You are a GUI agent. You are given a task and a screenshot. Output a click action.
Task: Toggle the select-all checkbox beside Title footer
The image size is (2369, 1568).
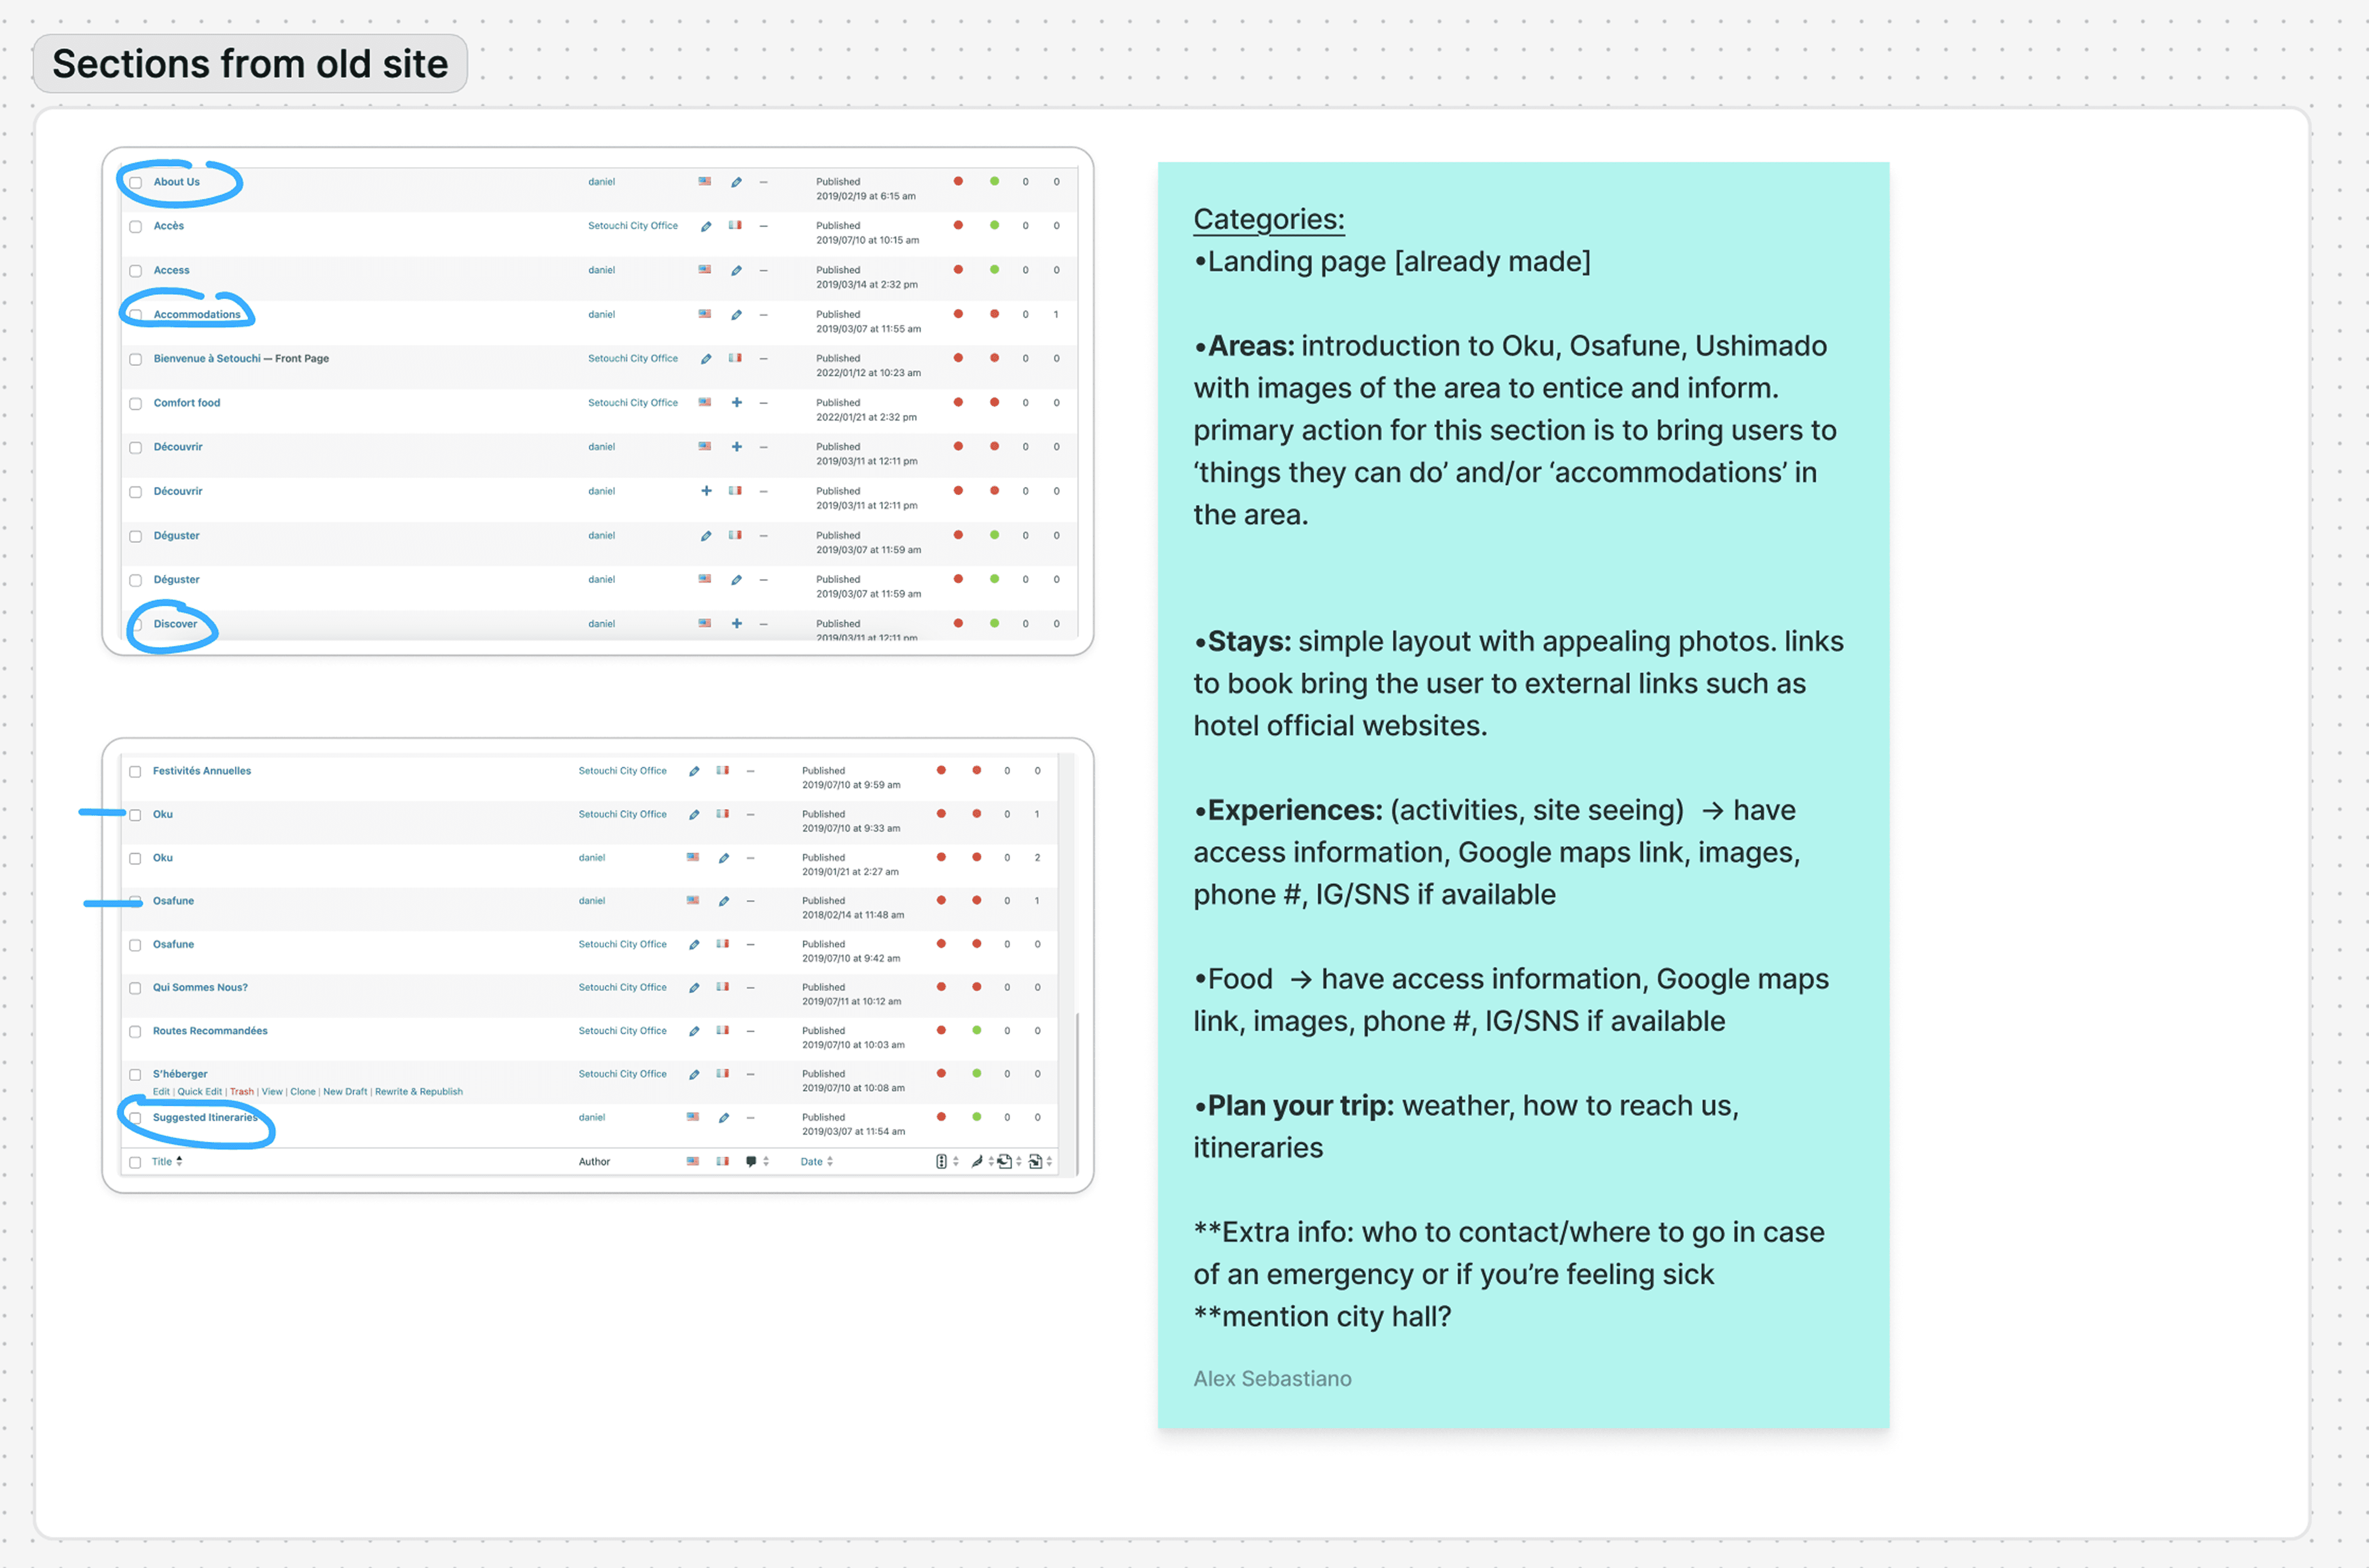[x=135, y=1162]
